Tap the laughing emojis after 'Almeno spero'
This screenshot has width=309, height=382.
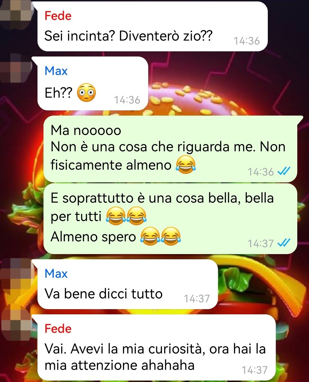tap(160, 236)
